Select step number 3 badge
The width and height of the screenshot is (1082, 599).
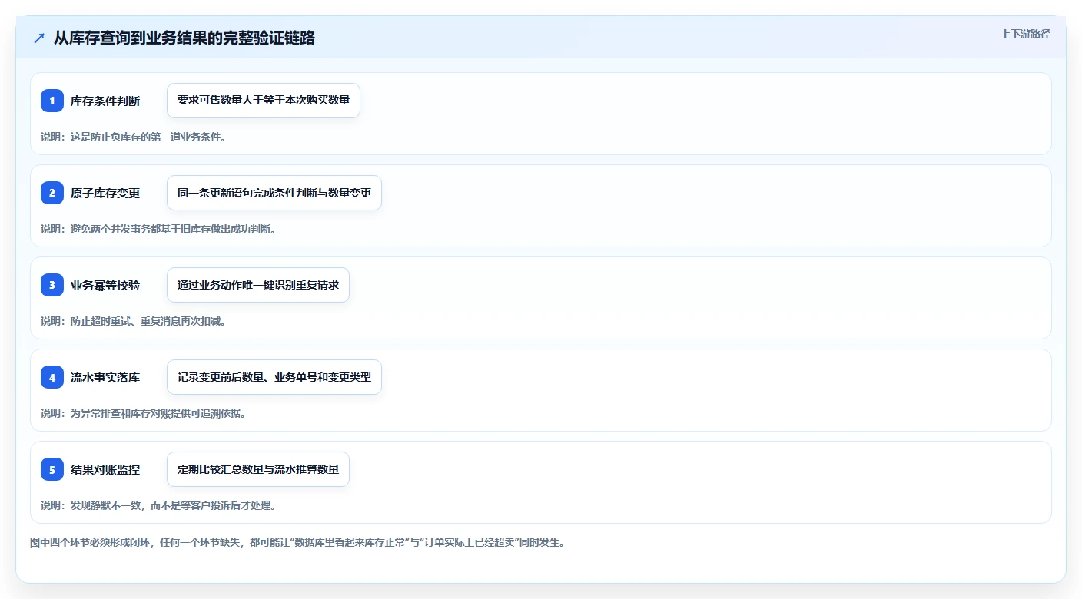(x=52, y=285)
